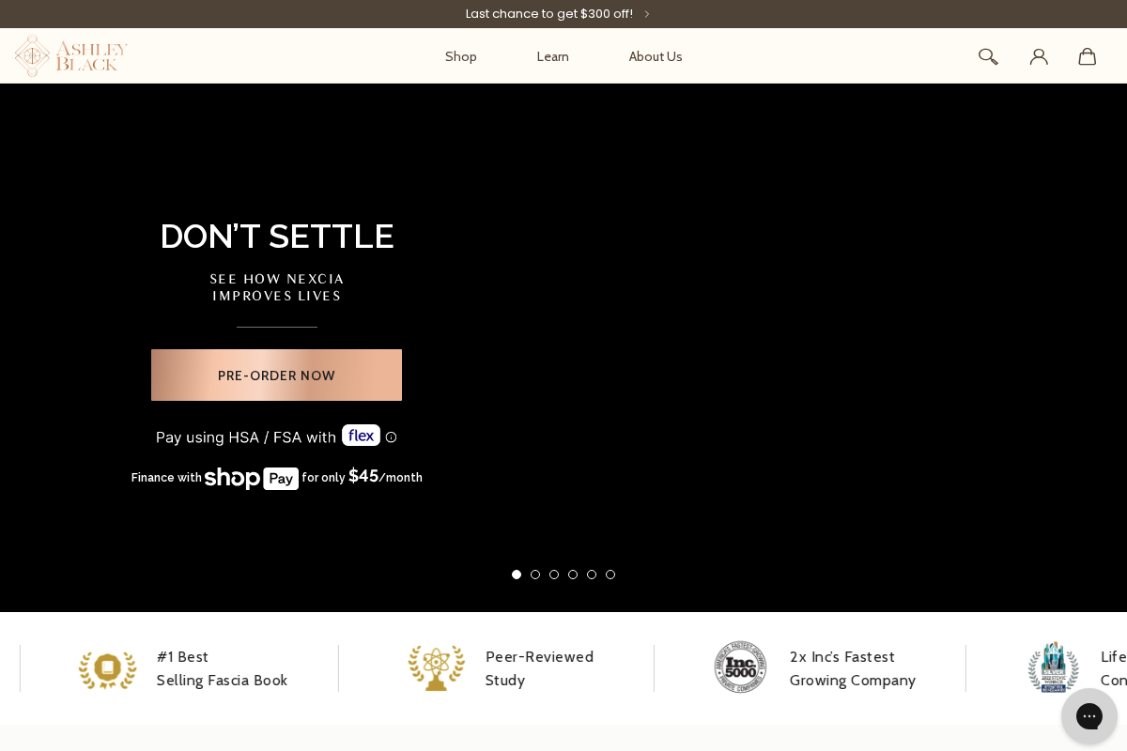Click the PRE-ORDER NOW button

(276, 375)
